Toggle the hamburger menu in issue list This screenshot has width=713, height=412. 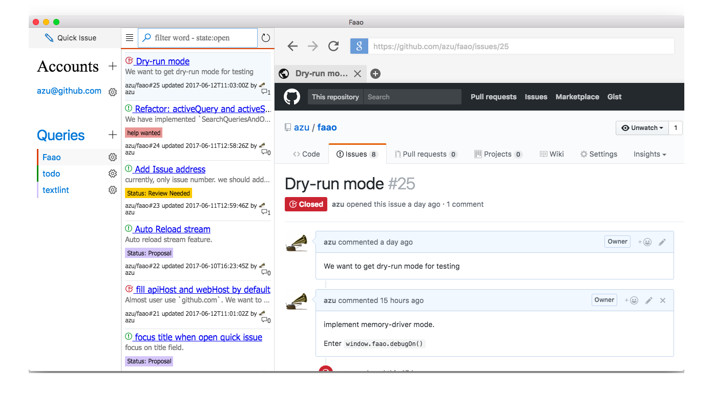point(130,38)
